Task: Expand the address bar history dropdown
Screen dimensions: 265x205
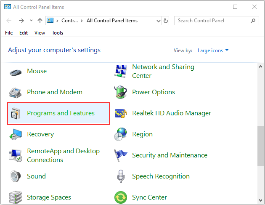Action: click(x=158, y=21)
